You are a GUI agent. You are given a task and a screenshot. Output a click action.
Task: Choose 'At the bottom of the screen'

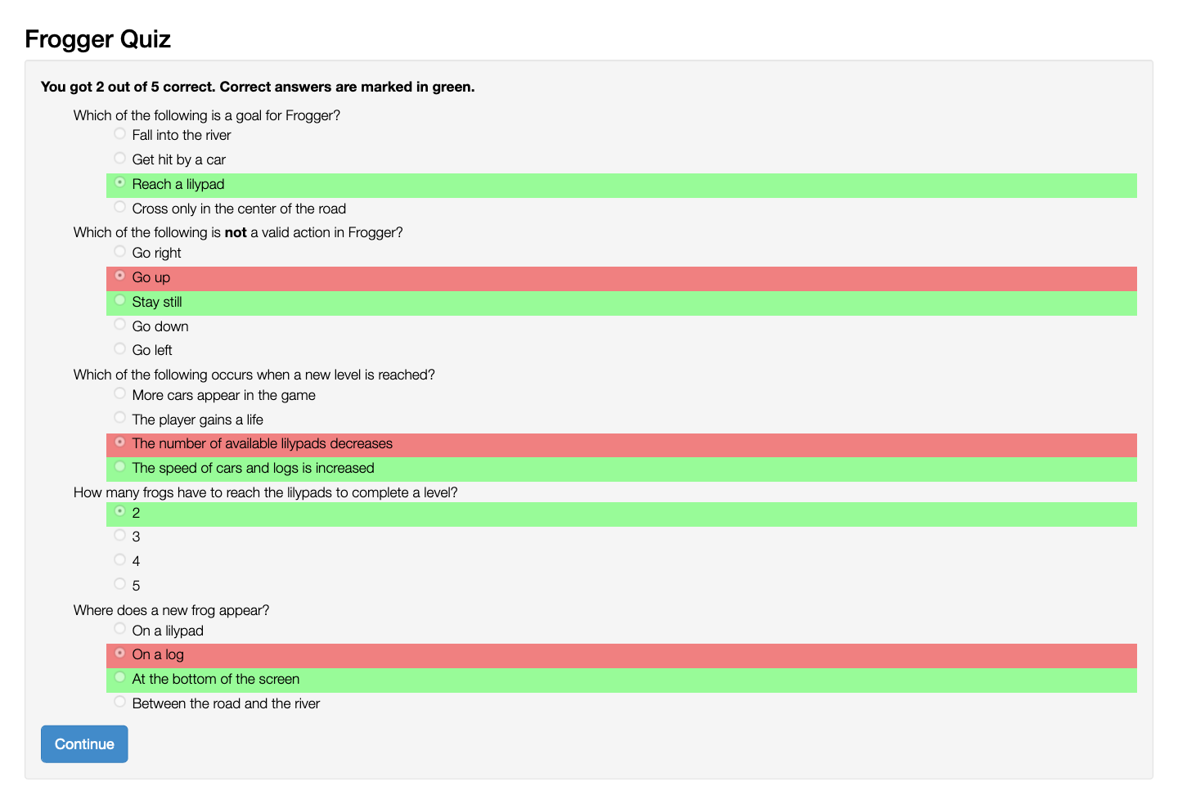pos(120,677)
